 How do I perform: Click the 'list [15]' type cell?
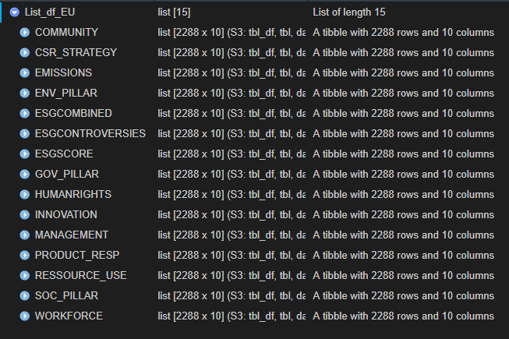[174, 12]
